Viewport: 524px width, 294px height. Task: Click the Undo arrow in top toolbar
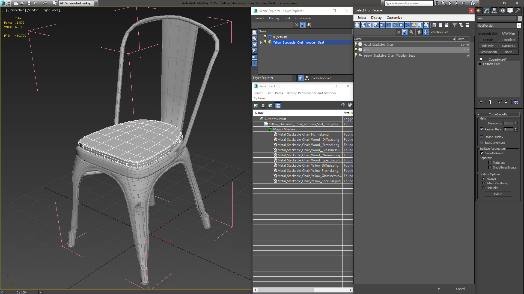coord(35,3)
